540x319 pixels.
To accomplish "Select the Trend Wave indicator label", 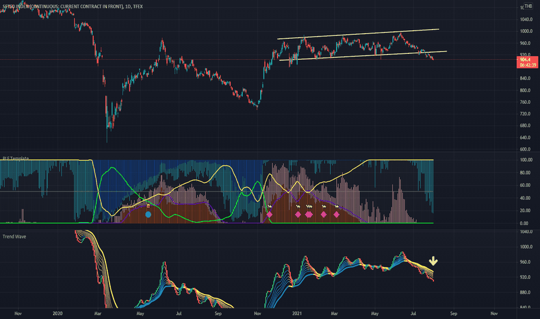I will (x=14, y=237).
